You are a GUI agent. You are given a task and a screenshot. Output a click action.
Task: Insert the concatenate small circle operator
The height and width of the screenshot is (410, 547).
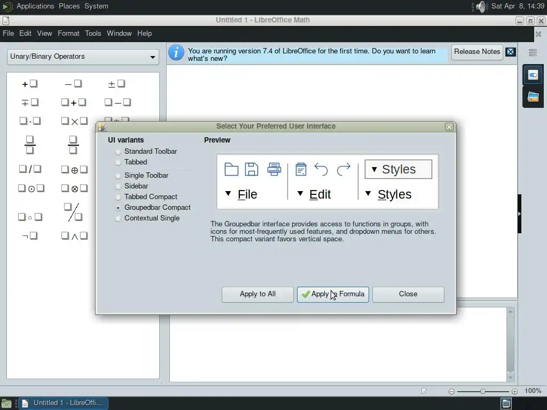coord(30,217)
